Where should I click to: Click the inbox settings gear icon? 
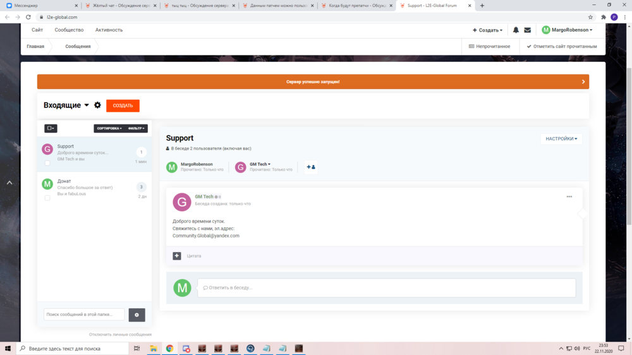pyautogui.click(x=97, y=105)
